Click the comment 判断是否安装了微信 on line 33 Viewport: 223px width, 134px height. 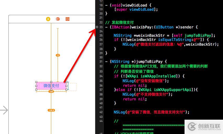pyautogui.click(x=137, y=71)
